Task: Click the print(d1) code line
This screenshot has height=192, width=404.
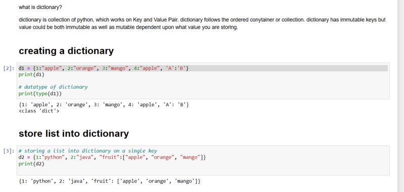Action: [31, 75]
